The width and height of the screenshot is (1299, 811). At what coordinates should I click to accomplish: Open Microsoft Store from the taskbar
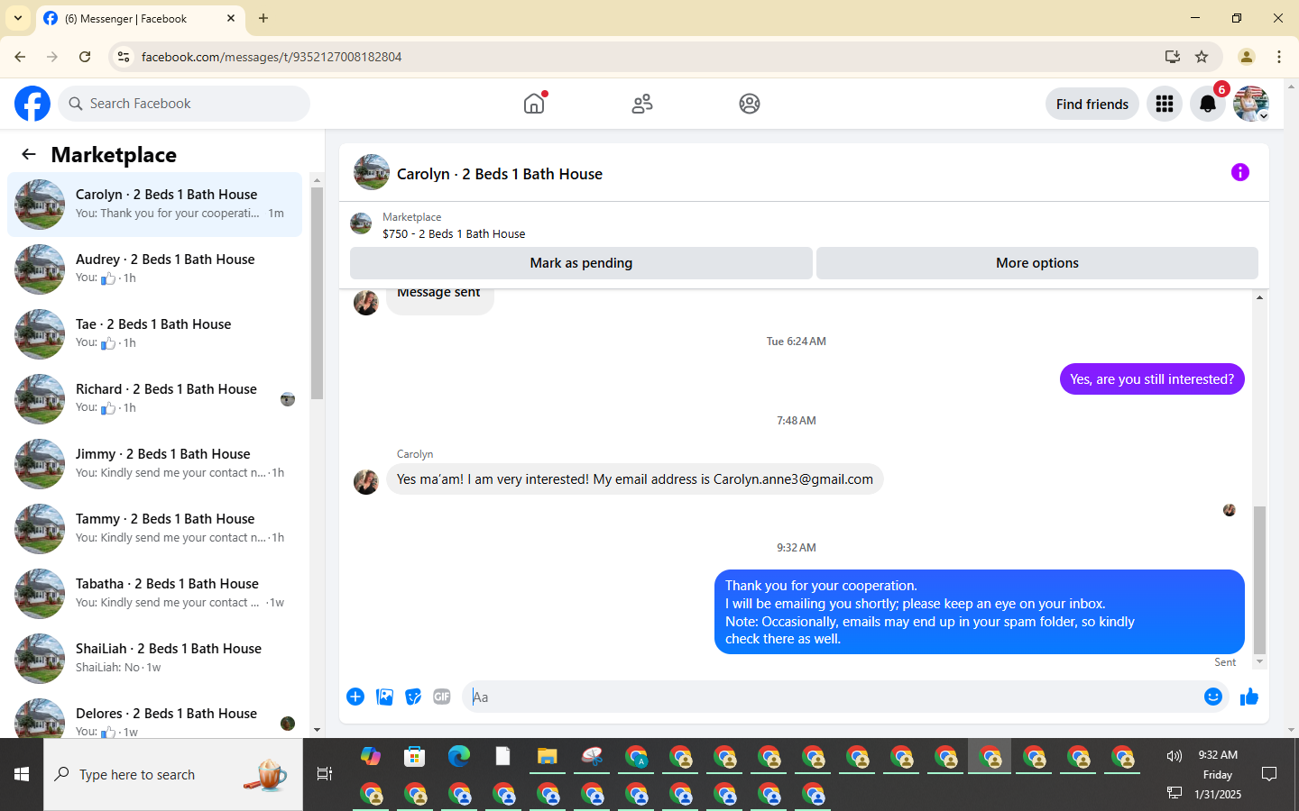tap(414, 756)
